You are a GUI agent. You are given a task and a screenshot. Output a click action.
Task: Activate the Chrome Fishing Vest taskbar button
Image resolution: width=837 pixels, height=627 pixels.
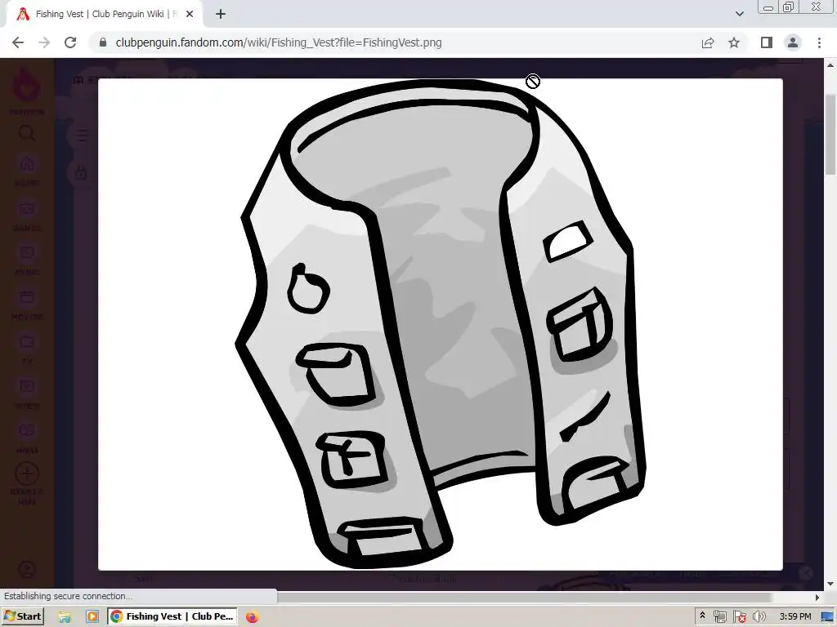(x=172, y=616)
